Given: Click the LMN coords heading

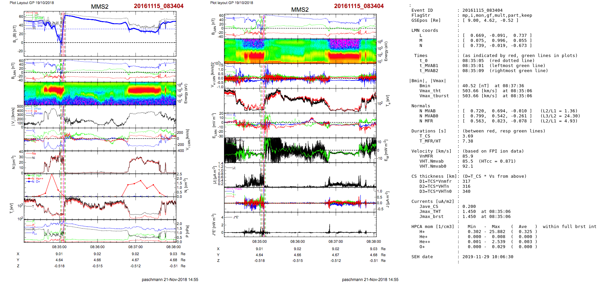Looking at the screenshot, I should (425, 31).
